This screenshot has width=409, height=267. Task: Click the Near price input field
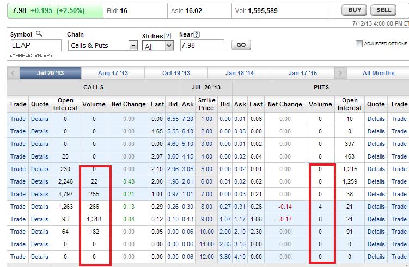[201, 46]
